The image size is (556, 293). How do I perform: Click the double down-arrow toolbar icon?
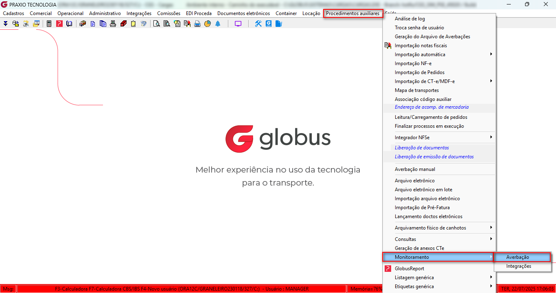click(x=5, y=24)
